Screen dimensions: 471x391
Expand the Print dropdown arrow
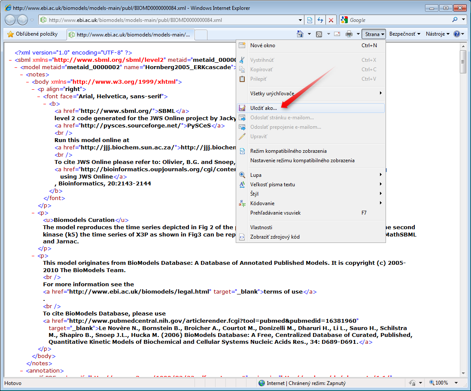[358, 34]
